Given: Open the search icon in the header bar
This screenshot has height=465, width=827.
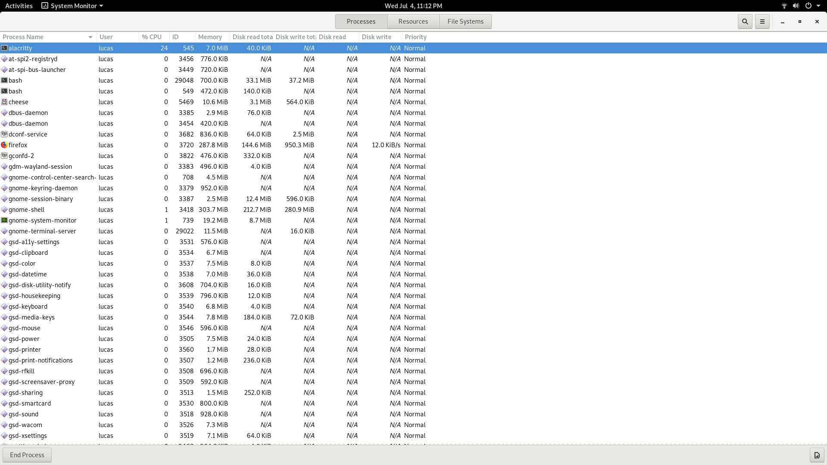Looking at the screenshot, I should click(x=744, y=21).
